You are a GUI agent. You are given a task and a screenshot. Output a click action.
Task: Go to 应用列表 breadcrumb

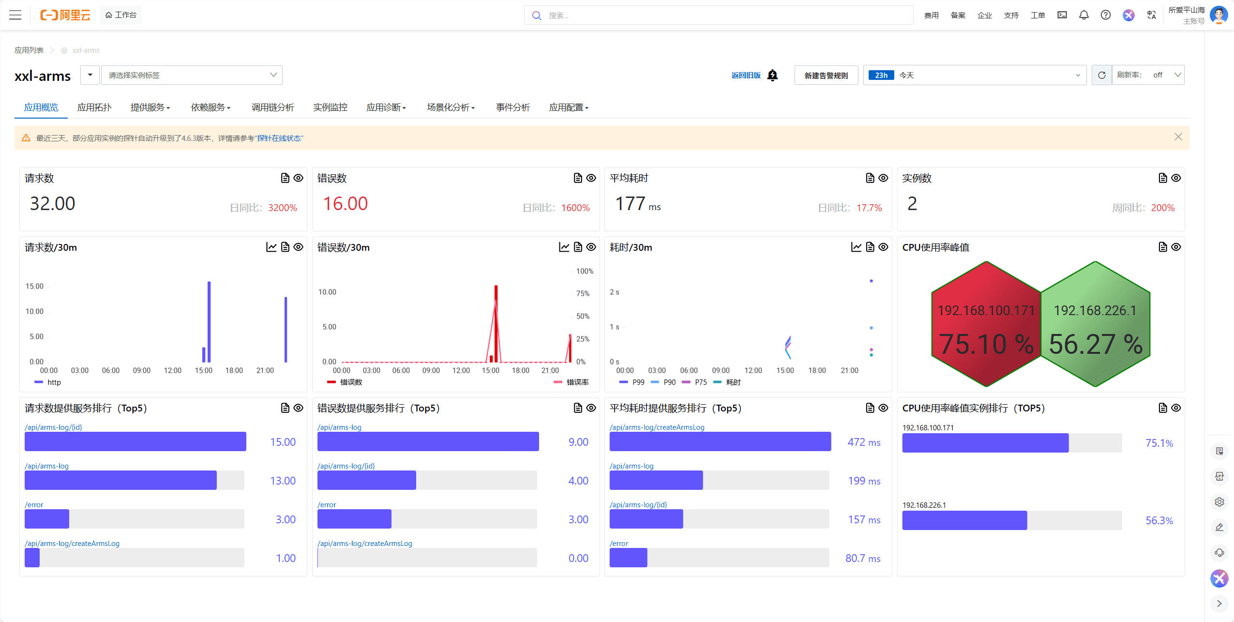click(x=29, y=50)
